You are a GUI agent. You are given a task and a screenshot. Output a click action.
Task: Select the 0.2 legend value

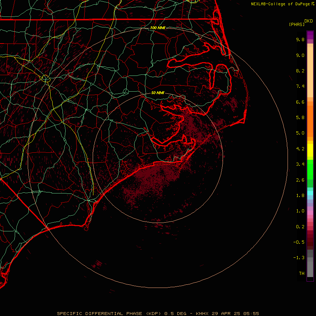300,227
